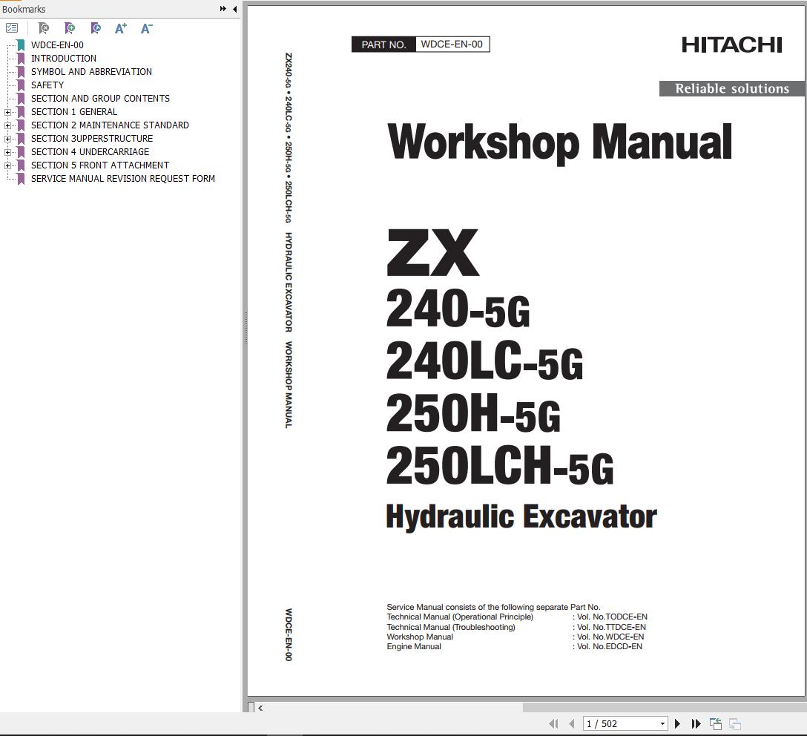Click the teal bookmark icon beside WDCE-EN-00

(21, 45)
